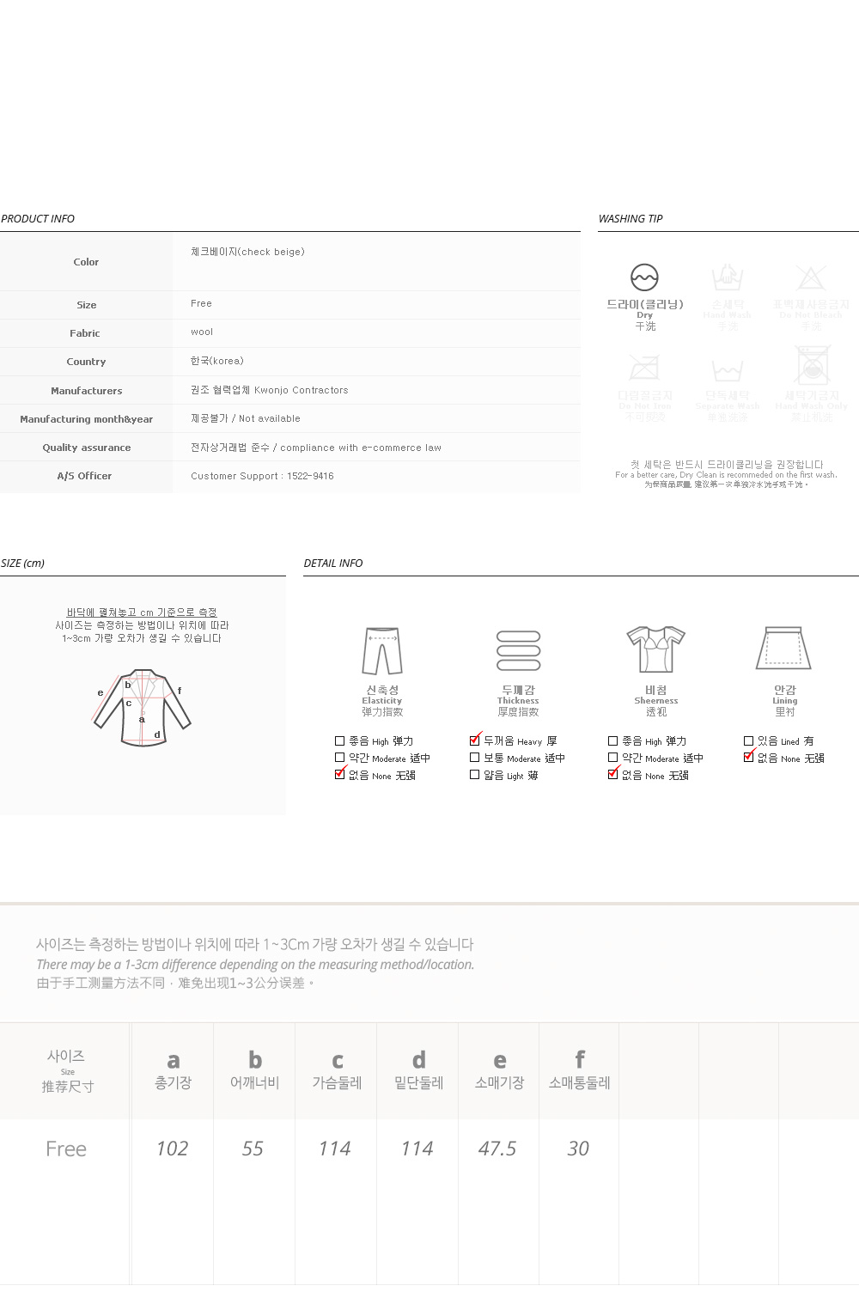Viewport: 859px width, 1310px height.
Task: Click the Separate Wash icon
Action: coord(727,370)
